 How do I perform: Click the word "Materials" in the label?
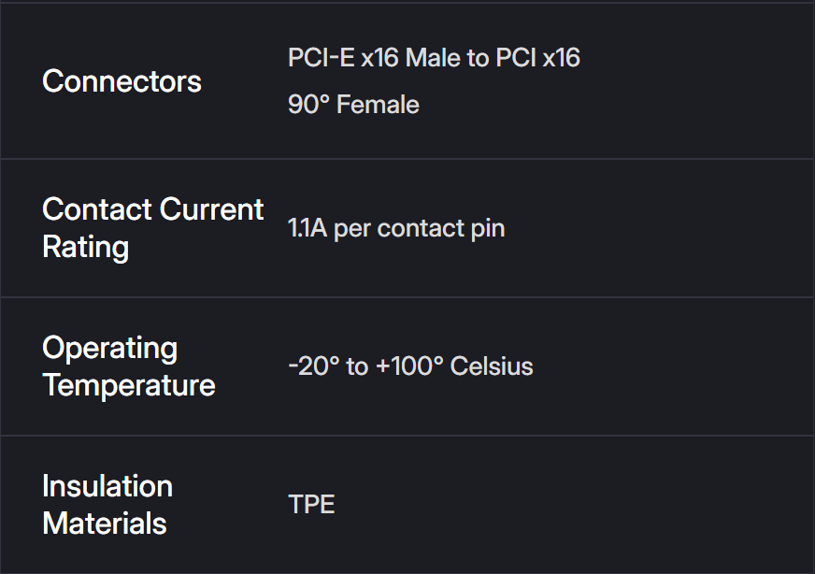coord(105,524)
